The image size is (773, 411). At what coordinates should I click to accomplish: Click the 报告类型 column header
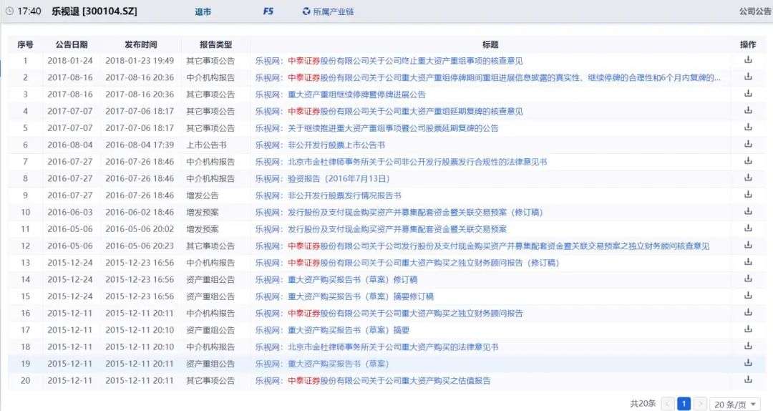pyautogui.click(x=215, y=44)
